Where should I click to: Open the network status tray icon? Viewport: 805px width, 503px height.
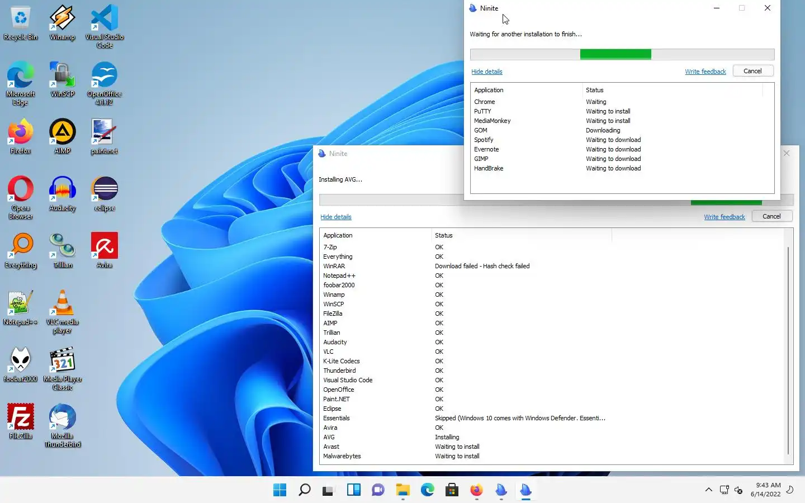[724, 490]
